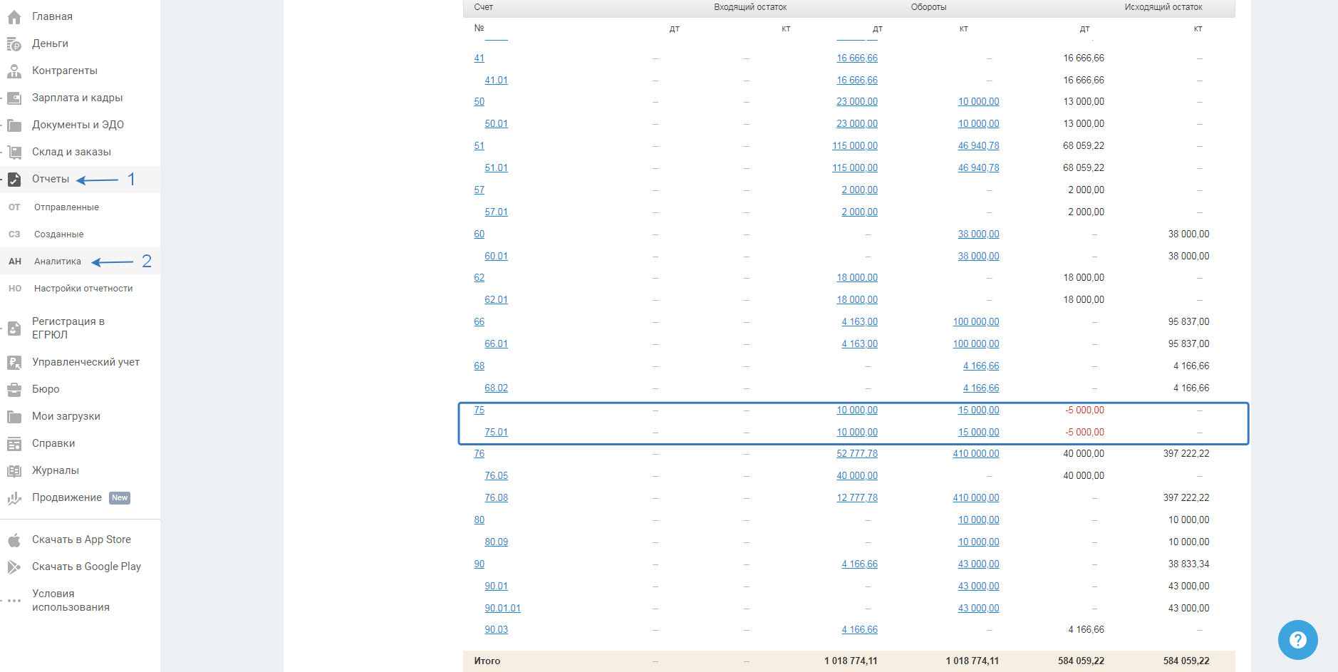Open account 41 link
The width and height of the screenshot is (1338, 672).
pos(479,58)
